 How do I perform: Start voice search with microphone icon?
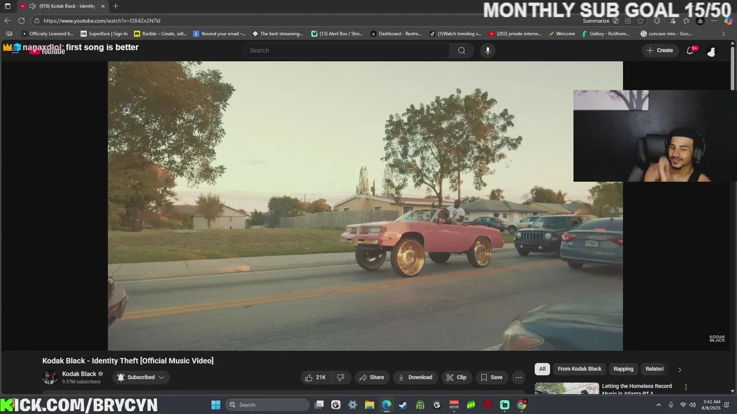488,51
